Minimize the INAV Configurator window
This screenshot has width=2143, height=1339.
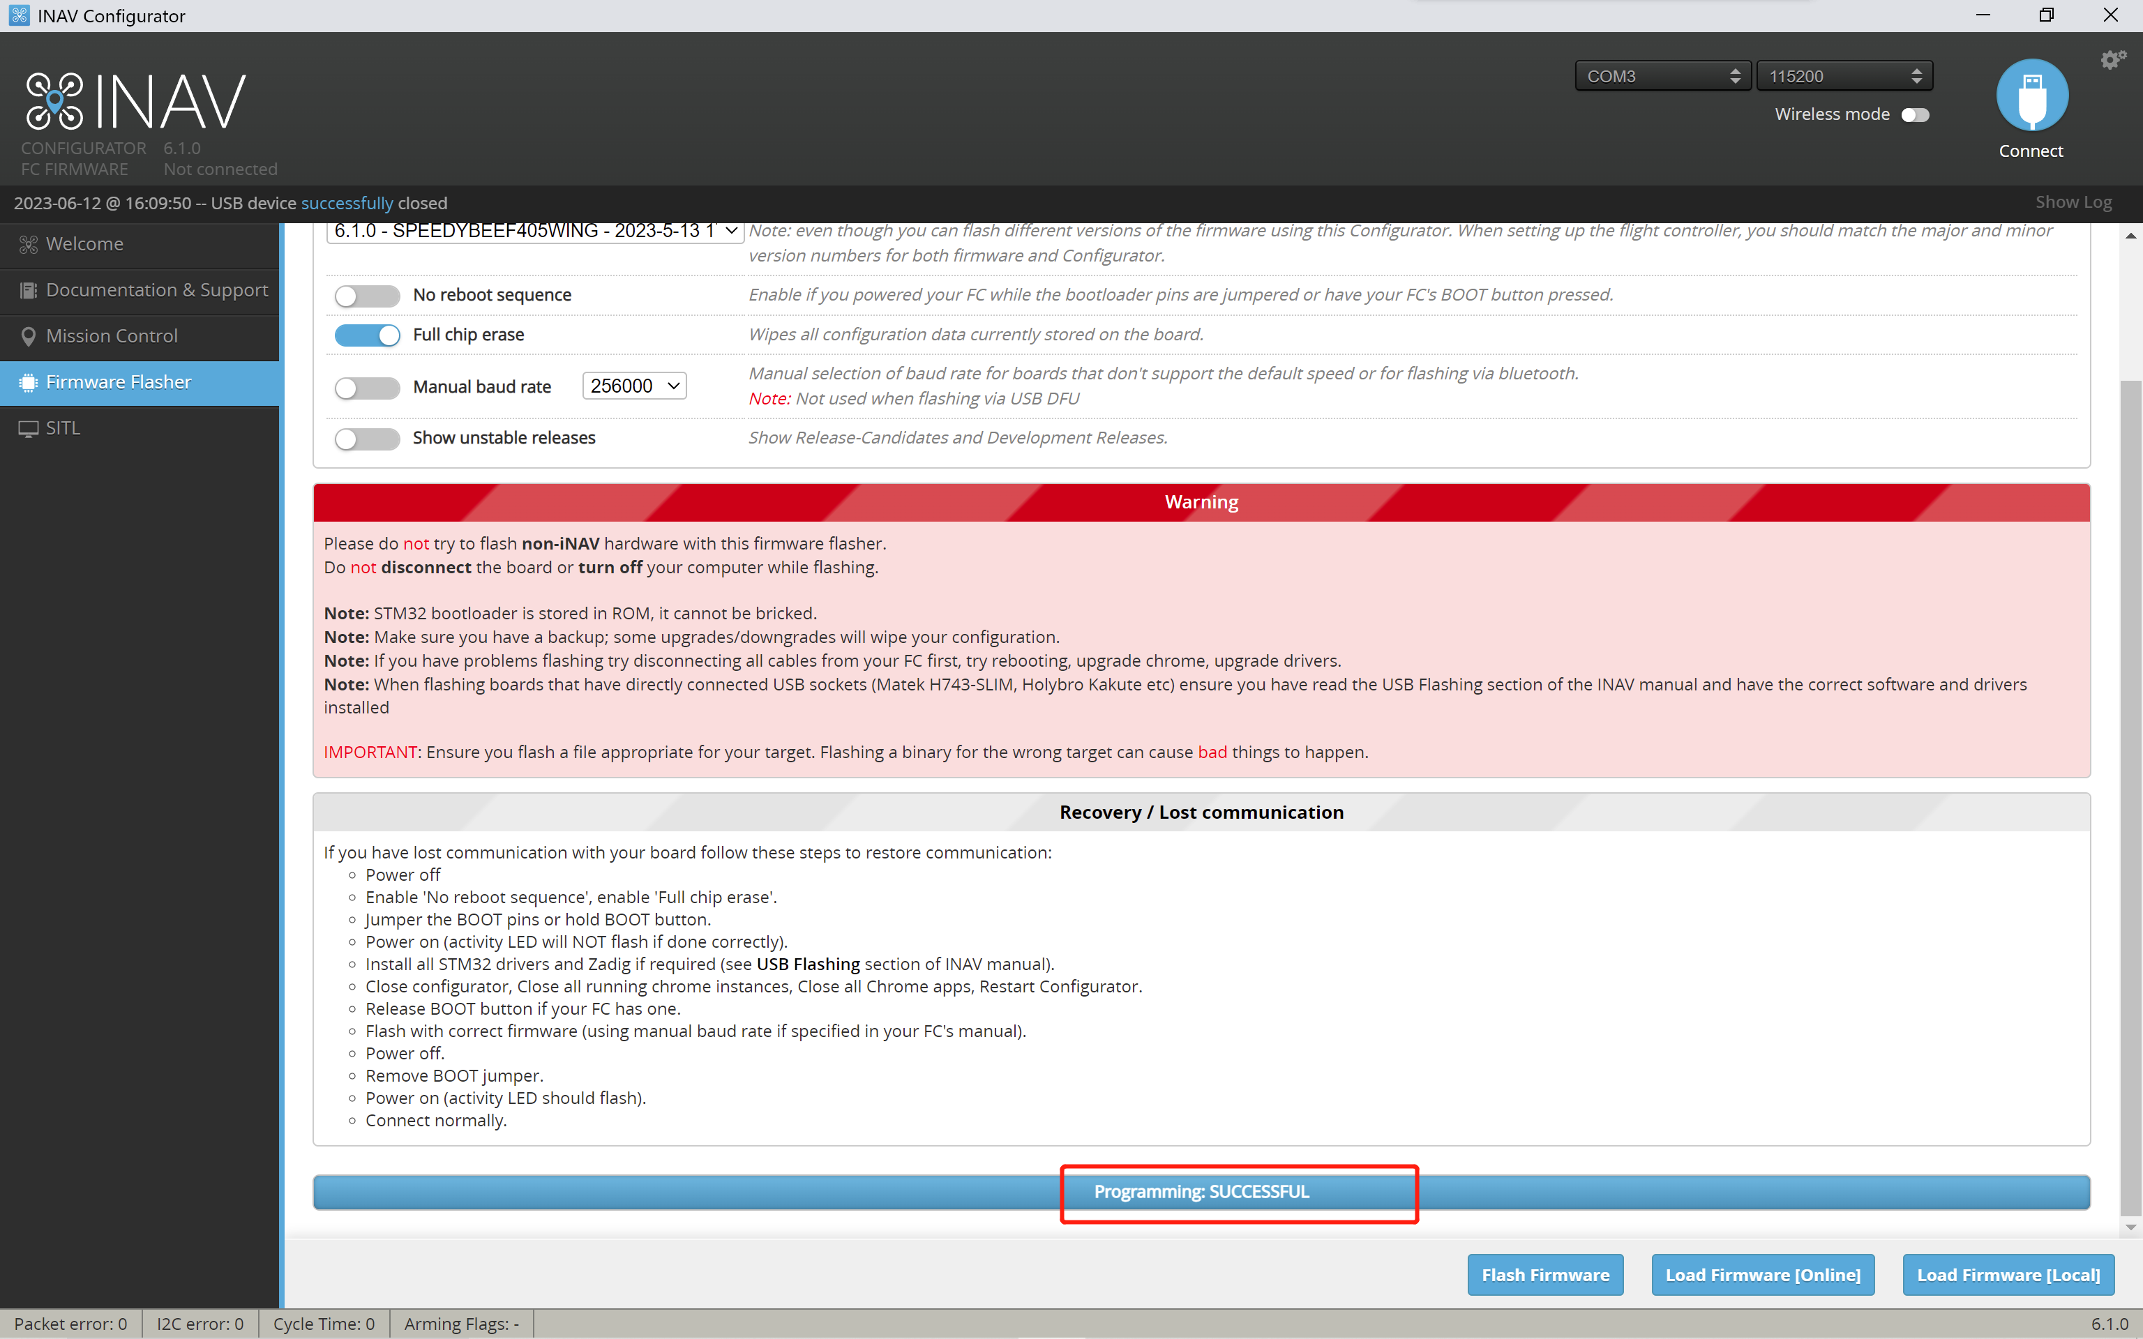pyautogui.click(x=1983, y=15)
